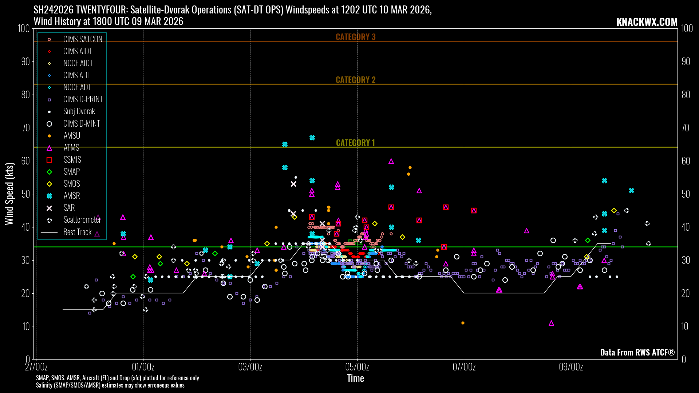Viewport: 699px width, 393px height.
Task: Click the Subj Dvorak legend label
Action: pos(79,111)
